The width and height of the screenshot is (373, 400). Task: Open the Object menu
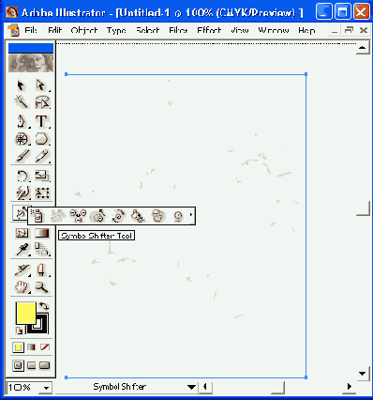tap(84, 30)
